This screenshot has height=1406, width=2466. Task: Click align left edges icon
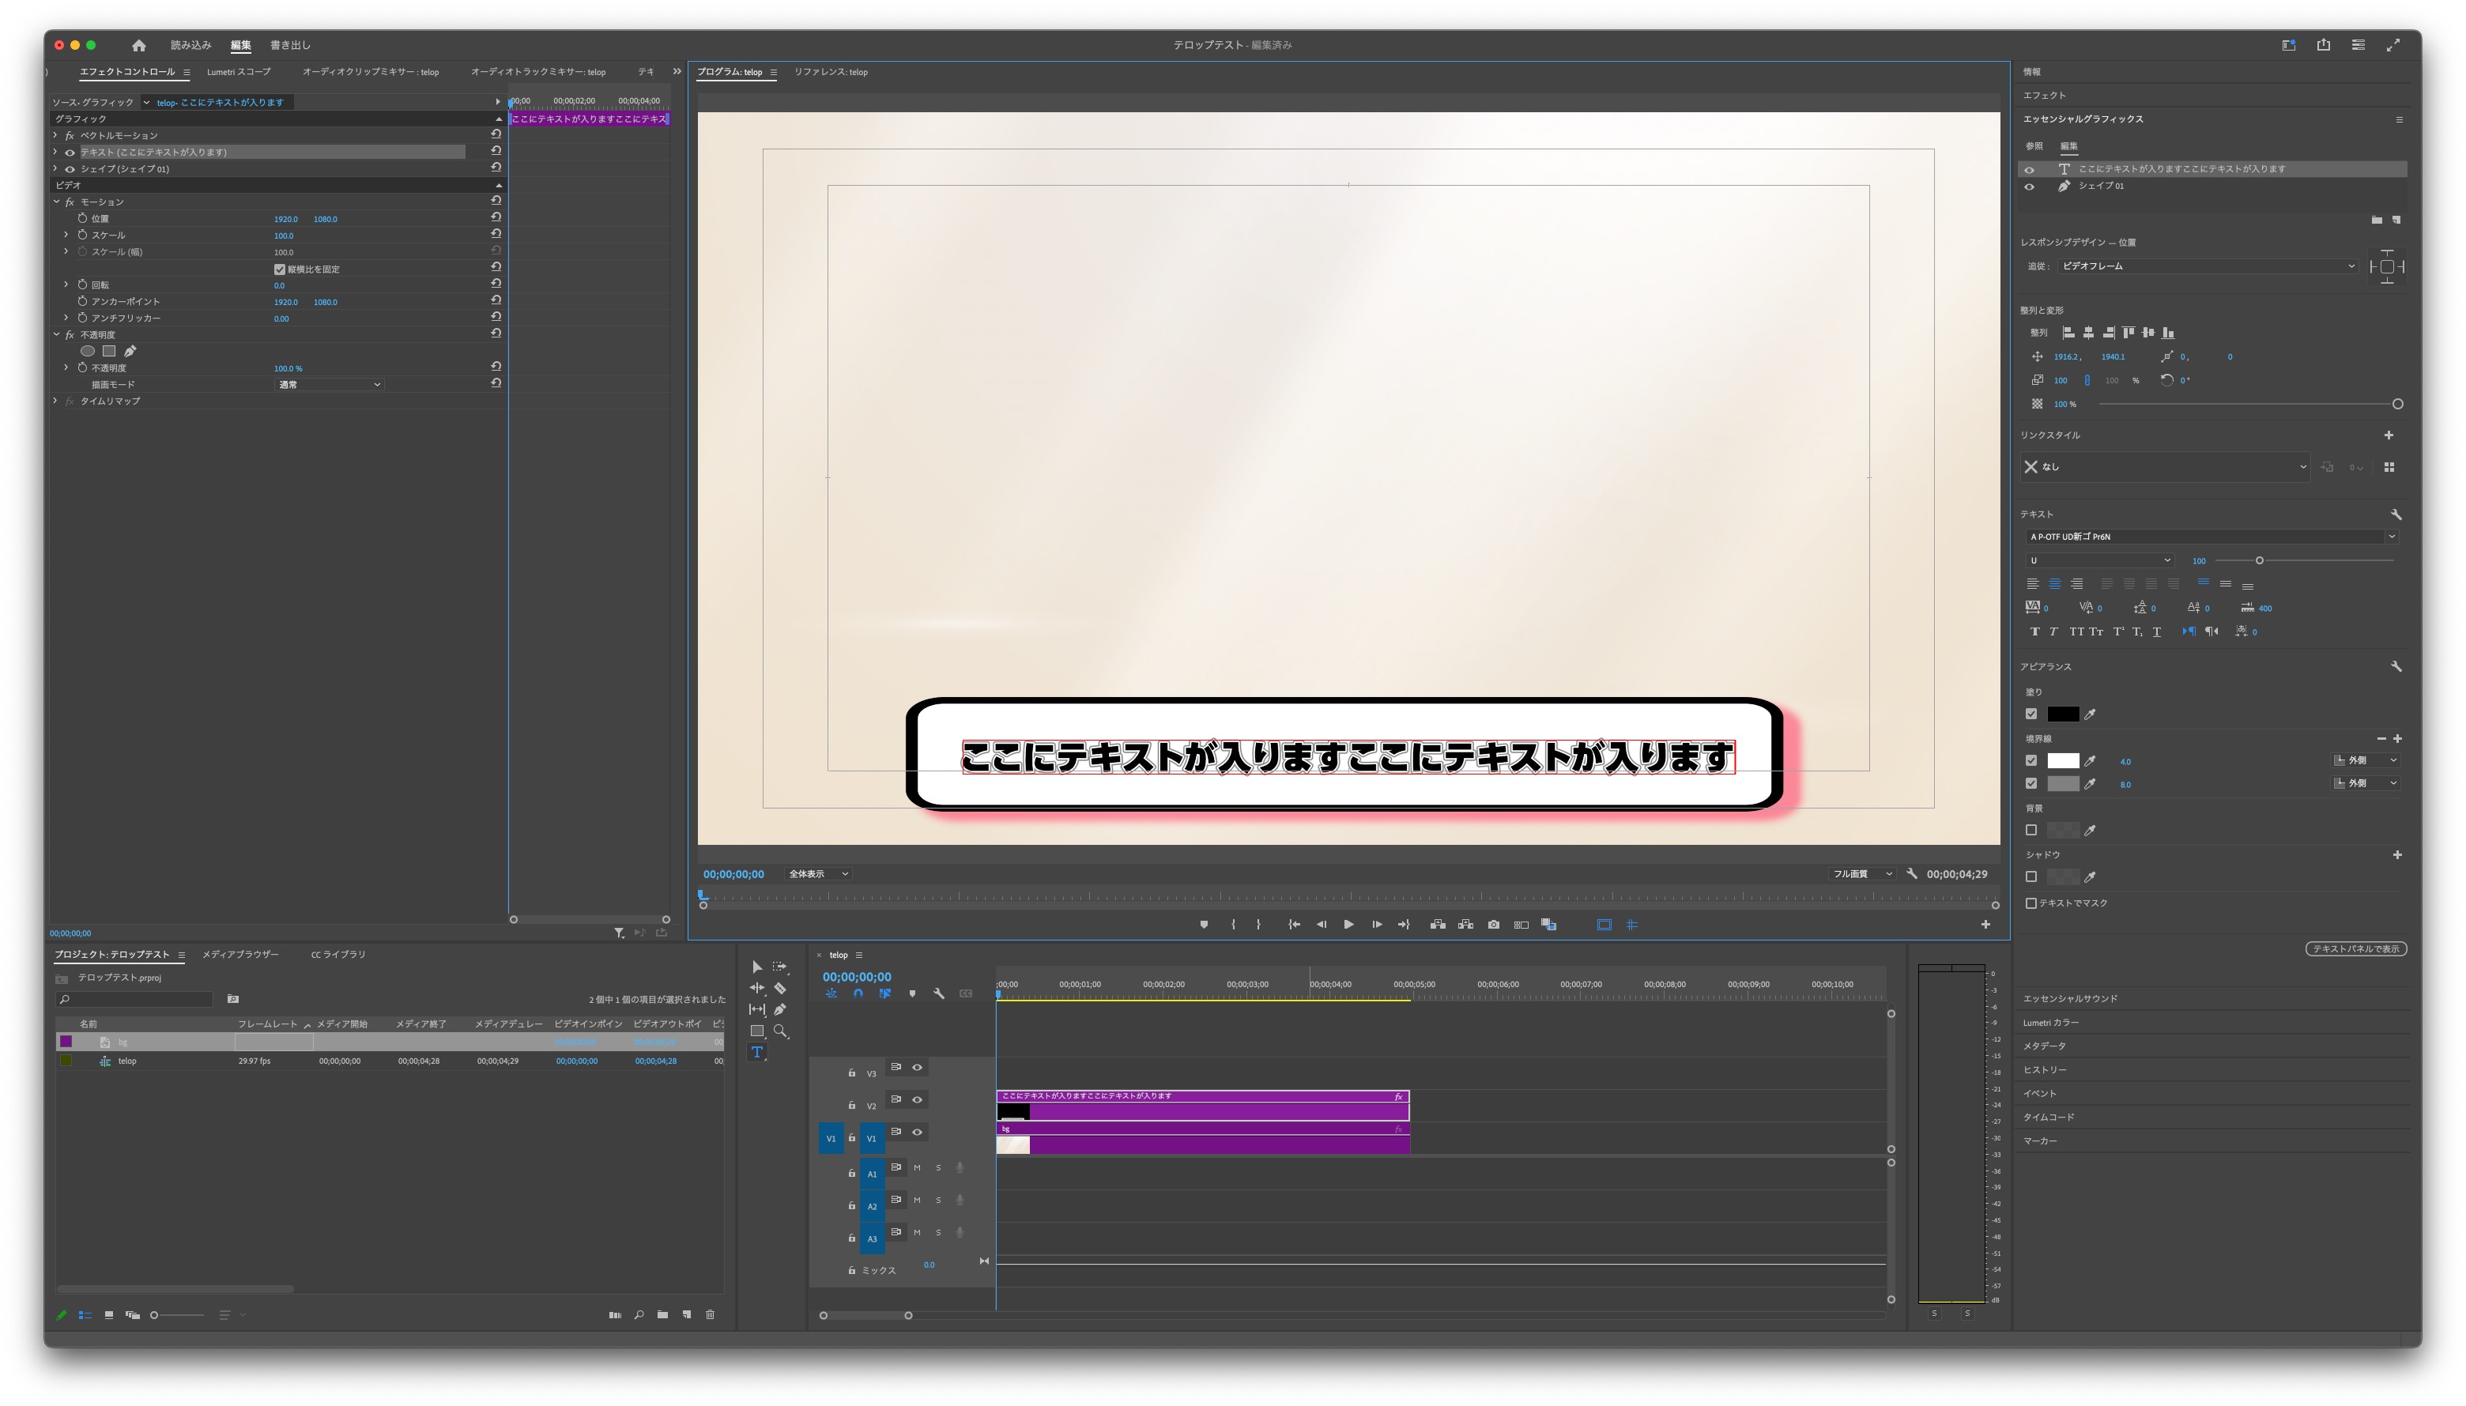(2068, 332)
